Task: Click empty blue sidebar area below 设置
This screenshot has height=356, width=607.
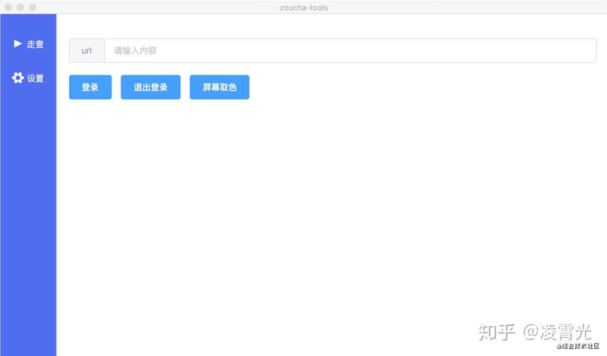Action: (28, 214)
